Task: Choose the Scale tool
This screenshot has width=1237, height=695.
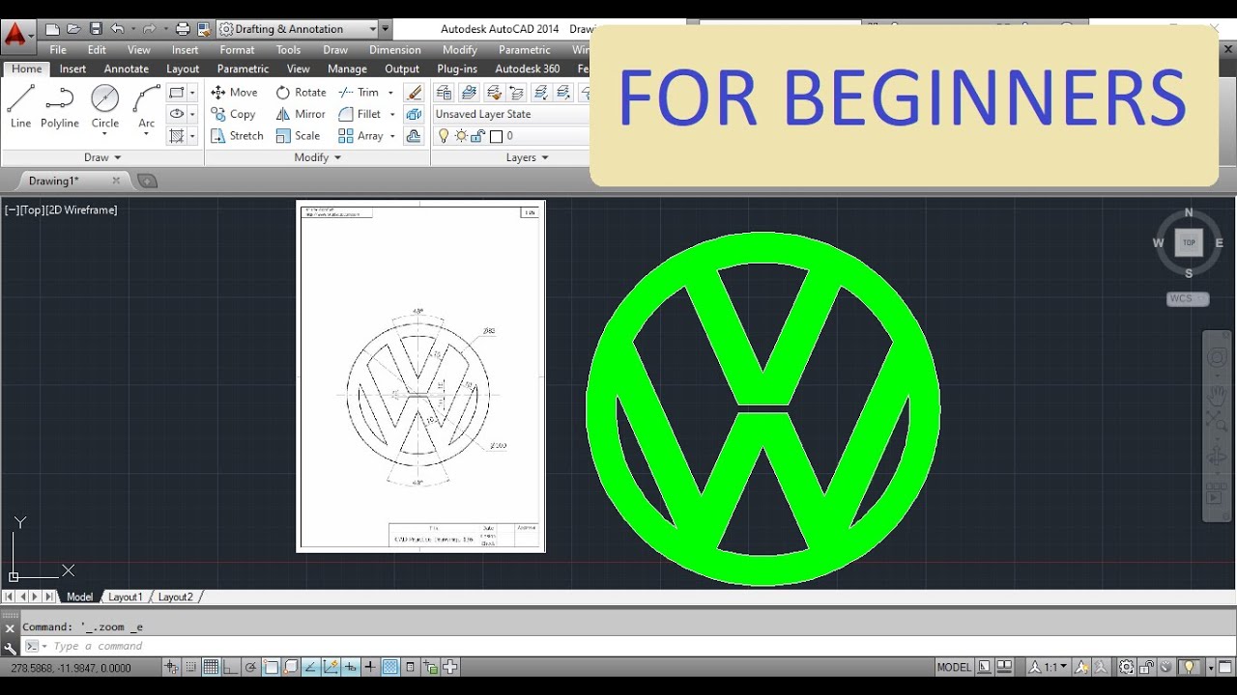Action: pyautogui.click(x=298, y=136)
